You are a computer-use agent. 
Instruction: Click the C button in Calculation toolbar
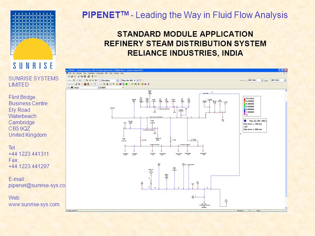(x=95, y=84)
